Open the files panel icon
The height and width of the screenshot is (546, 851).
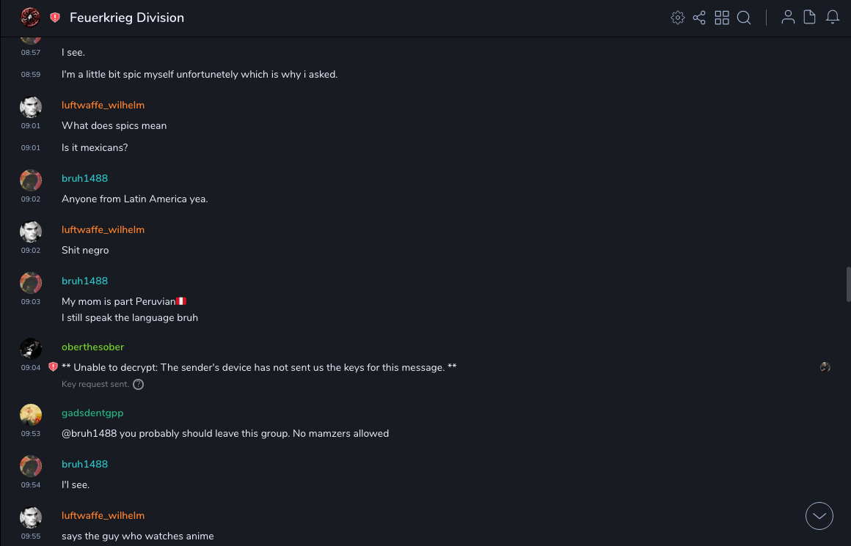(x=810, y=18)
